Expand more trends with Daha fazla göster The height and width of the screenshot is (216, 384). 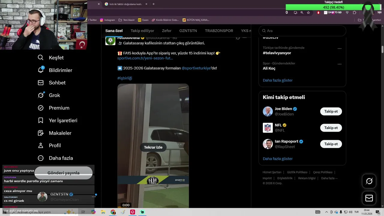coord(277,80)
